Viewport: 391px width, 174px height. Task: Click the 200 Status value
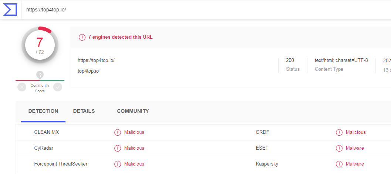point(290,60)
